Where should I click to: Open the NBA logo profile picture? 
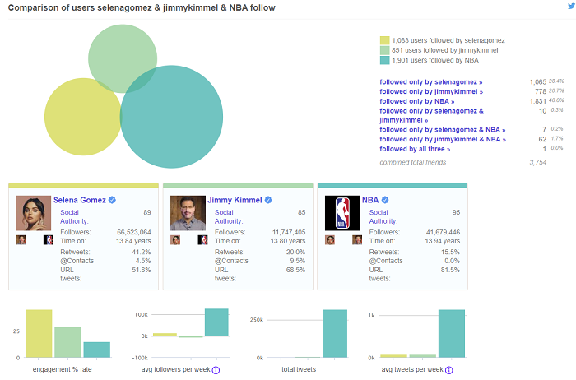click(x=342, y=213)
